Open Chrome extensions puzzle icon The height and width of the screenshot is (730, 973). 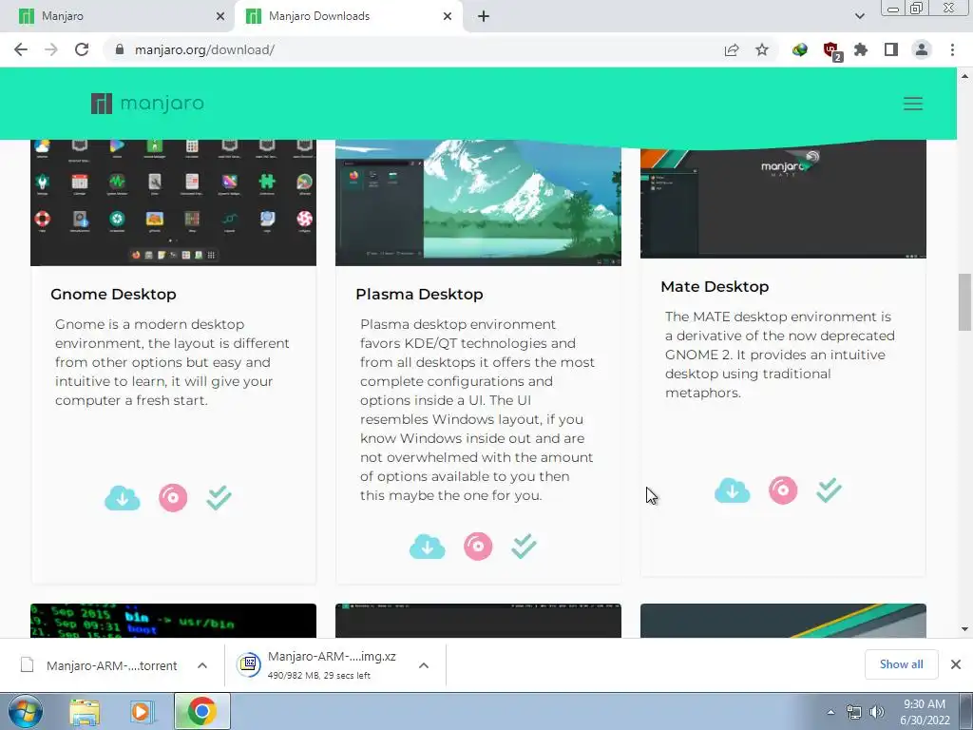[861, 49]
